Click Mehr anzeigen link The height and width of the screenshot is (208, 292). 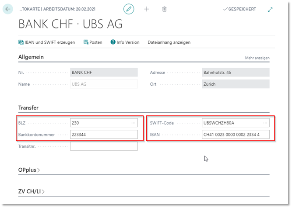coord(257,58)
